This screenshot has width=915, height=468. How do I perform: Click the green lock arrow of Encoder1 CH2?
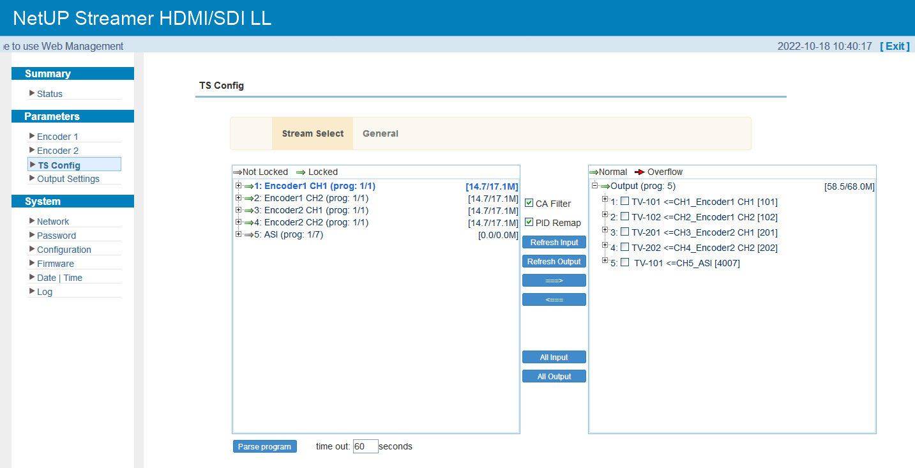pyautogui.click(x=249, y=199)
